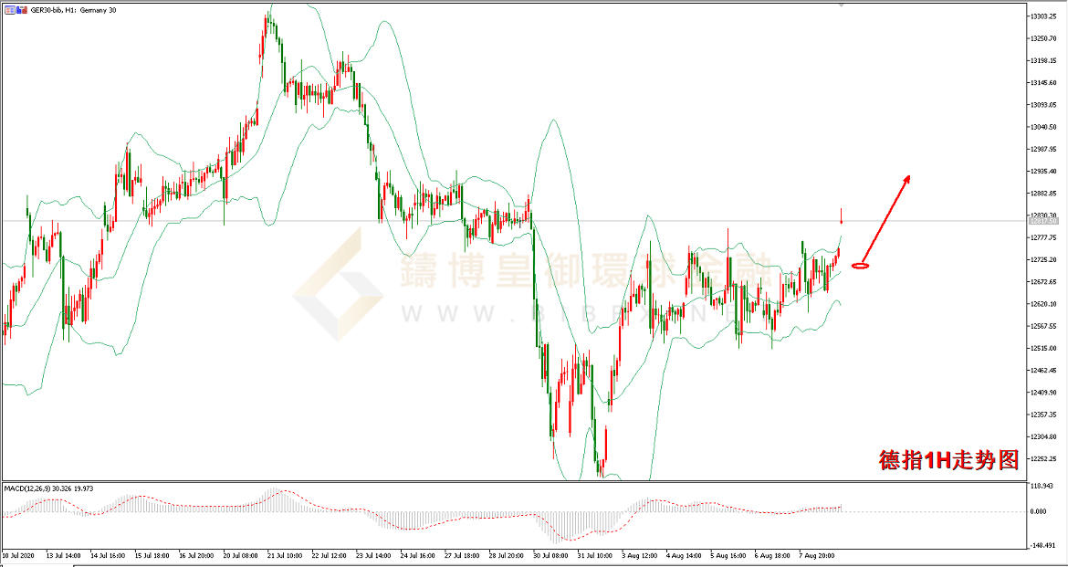Select the gray horizontal price line
The width and height of the screenshot is (1068, 567).
514,221
